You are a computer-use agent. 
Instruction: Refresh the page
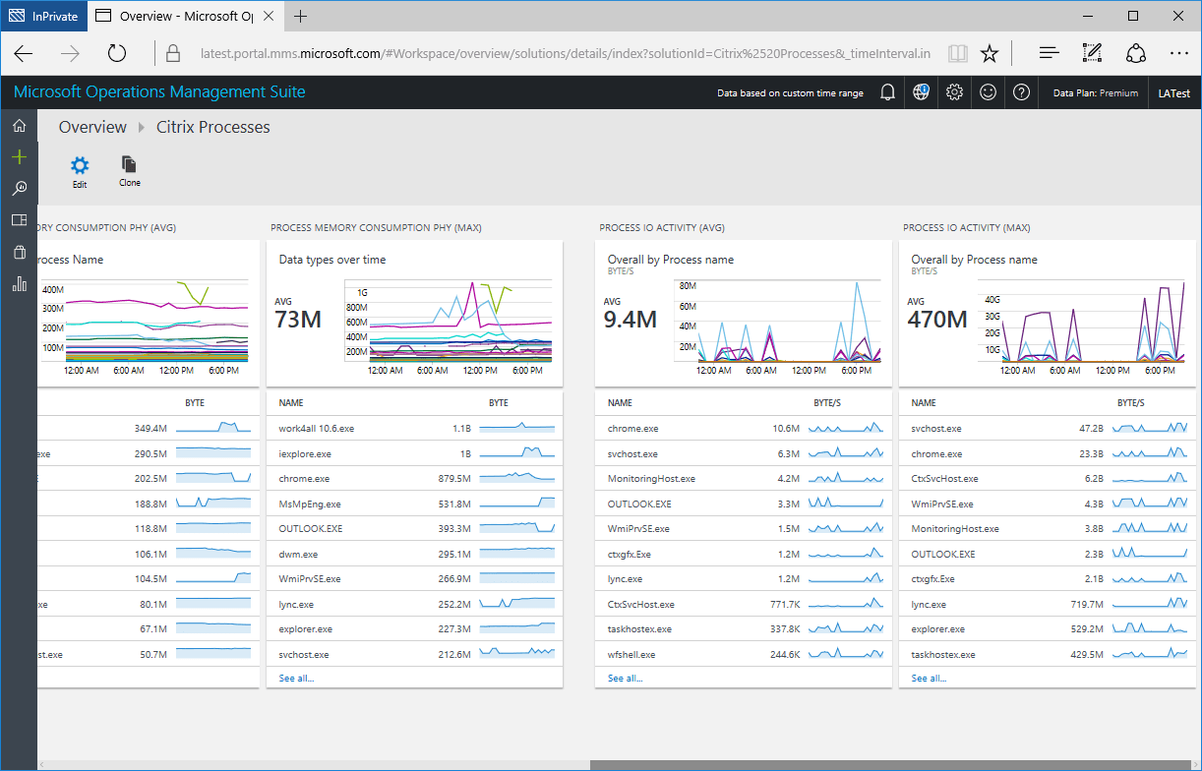tap(117, 53)
